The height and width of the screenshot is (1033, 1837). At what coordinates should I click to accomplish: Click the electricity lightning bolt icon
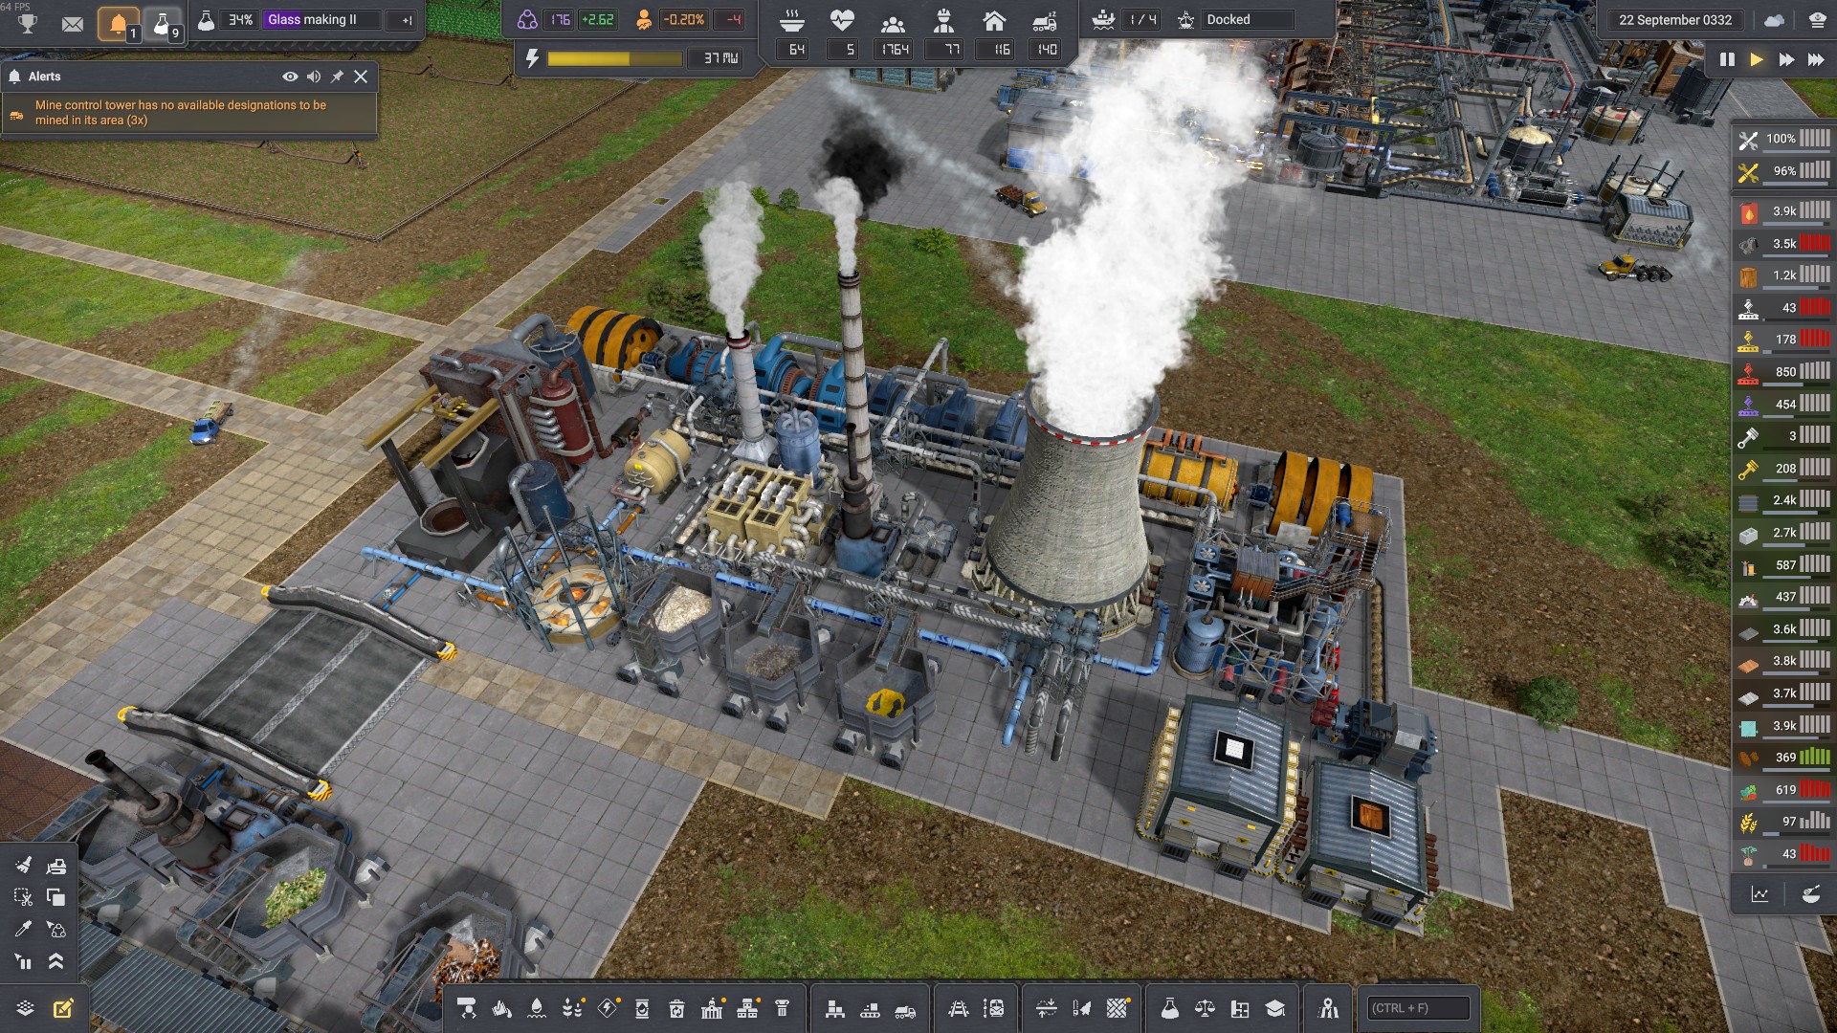(533, 58)
